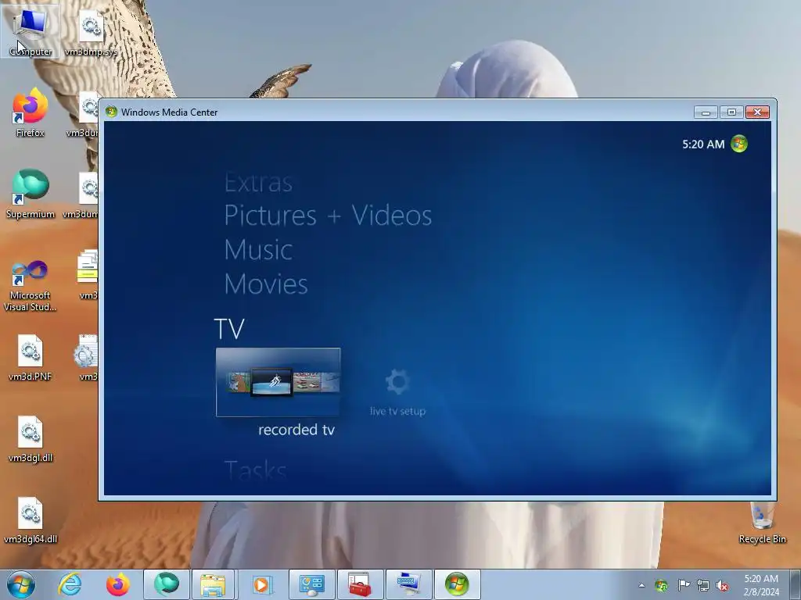
Task: Click the 5:20 AM clock in Media Center
Action: [x=703, y=145]
